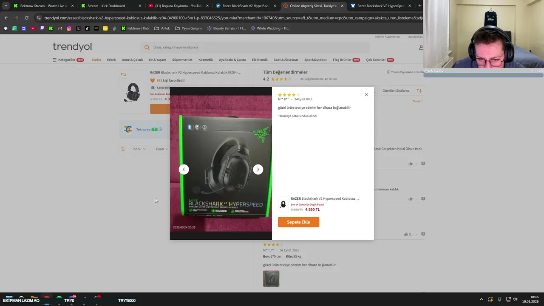The width and height of the screenshot is (544, 306).
Task: Open the Teknorya seller link
Action: (x=143, y=129)
